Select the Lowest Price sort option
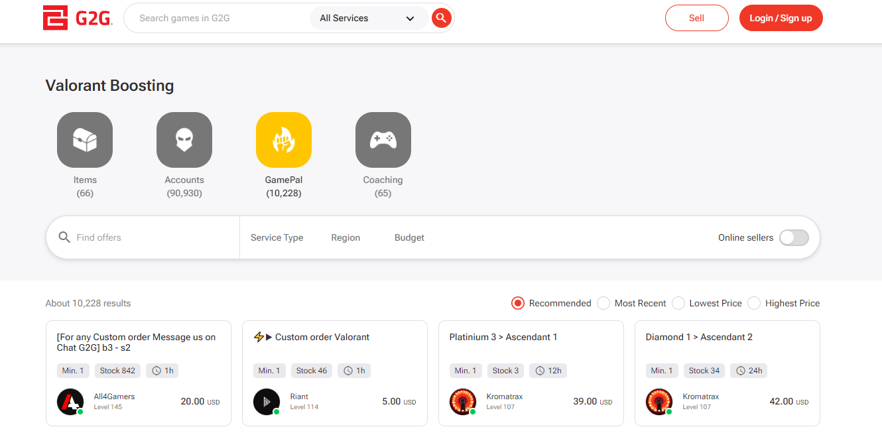The width and height of the screenshot is (882, 435). tap(707, 303)
